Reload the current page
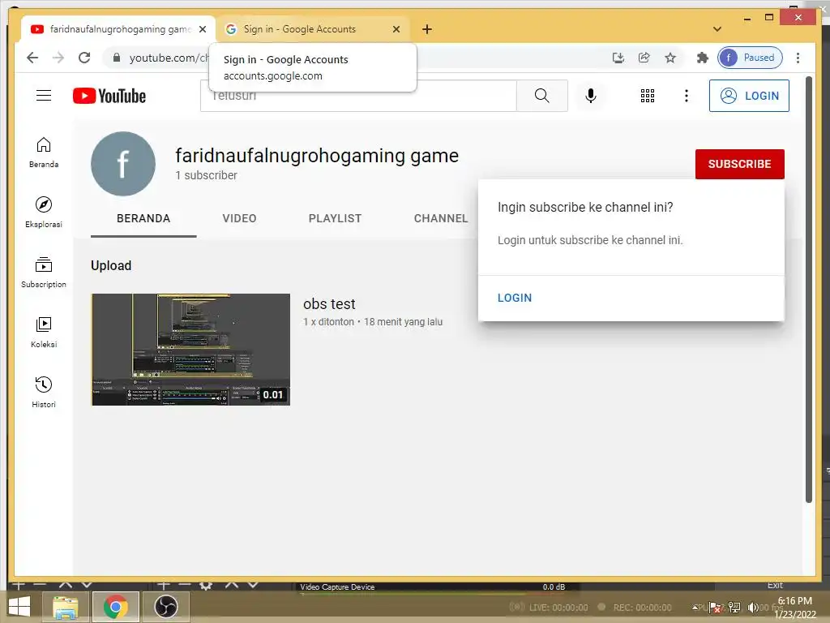The height and width of the screenshot is (623, 830). 84,58
